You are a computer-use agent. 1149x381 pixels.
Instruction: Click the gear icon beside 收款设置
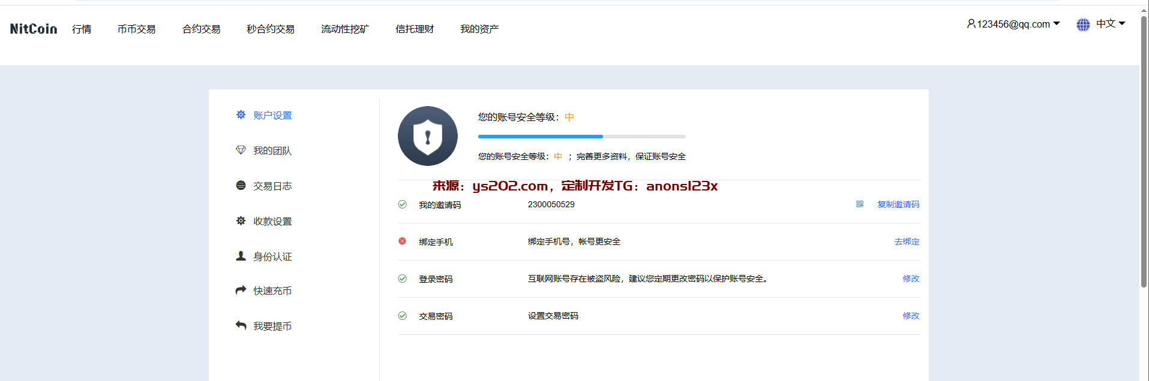pos(241,220)
